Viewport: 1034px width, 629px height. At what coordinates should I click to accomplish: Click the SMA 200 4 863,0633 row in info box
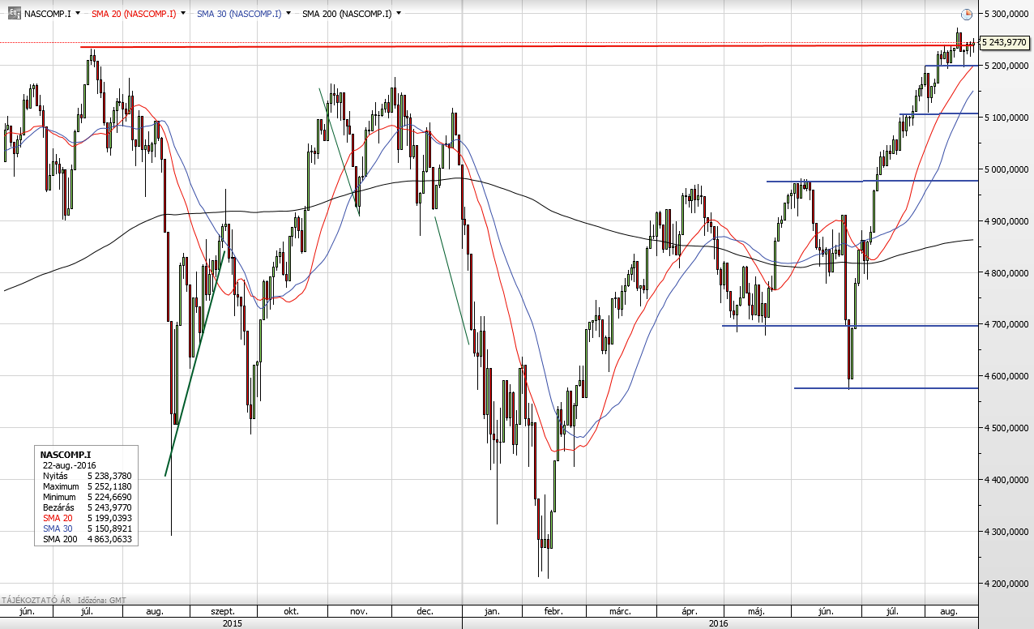click(87, 539)
